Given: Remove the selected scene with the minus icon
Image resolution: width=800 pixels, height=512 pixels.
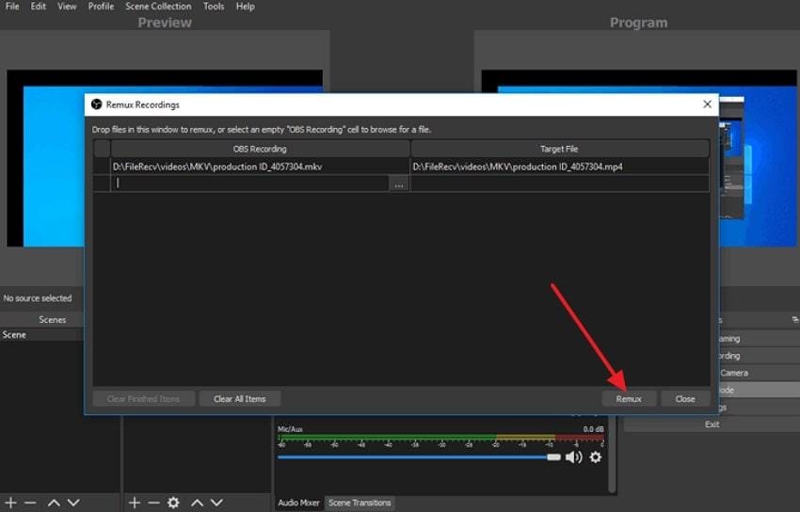Looking at the screenshot, I should point(30,503).
